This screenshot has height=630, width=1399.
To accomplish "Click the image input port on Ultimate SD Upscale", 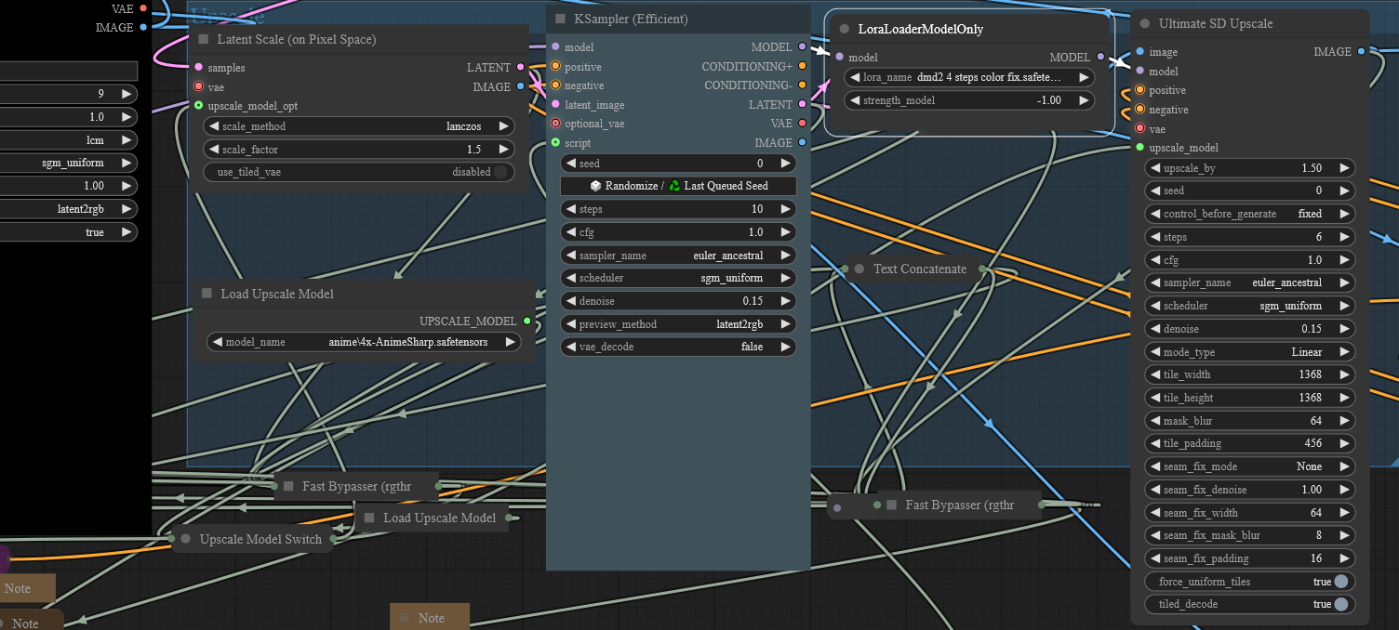I will [x=1139, y=52].
